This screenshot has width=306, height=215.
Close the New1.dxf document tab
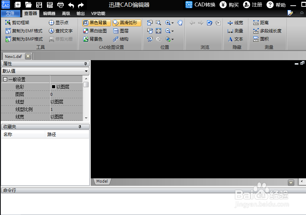[28, 56]
